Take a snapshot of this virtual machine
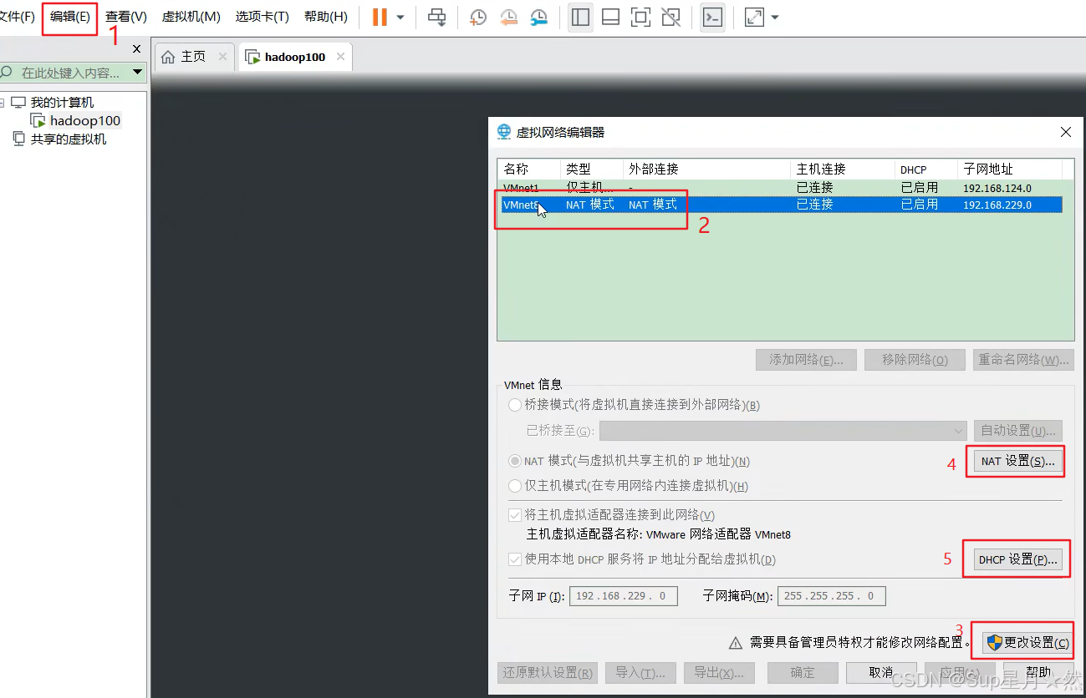Viewport: 1086px width, 698px height. [x=477, y=18]
